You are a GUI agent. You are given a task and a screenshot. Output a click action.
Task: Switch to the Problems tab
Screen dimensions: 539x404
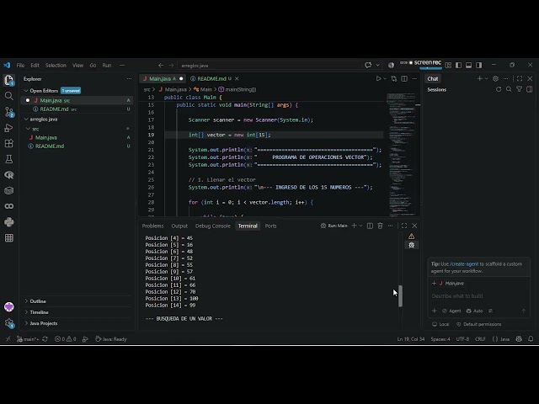(x=152, y=226)
